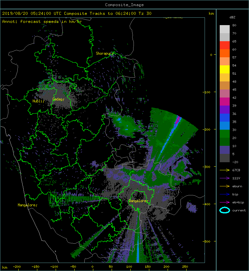The image size is (249, 271).
Task: Pick the green 30 dBZ swatch
Action: pos(225,134)
